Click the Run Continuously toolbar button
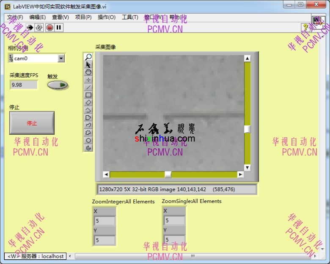This screenshot has height=264, width=330. click(x=39, y=28)
